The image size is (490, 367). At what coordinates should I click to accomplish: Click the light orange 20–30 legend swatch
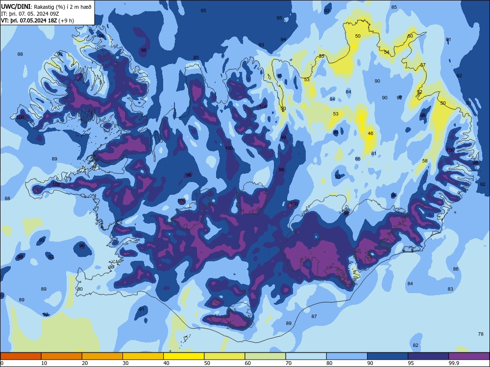point(102,356)
